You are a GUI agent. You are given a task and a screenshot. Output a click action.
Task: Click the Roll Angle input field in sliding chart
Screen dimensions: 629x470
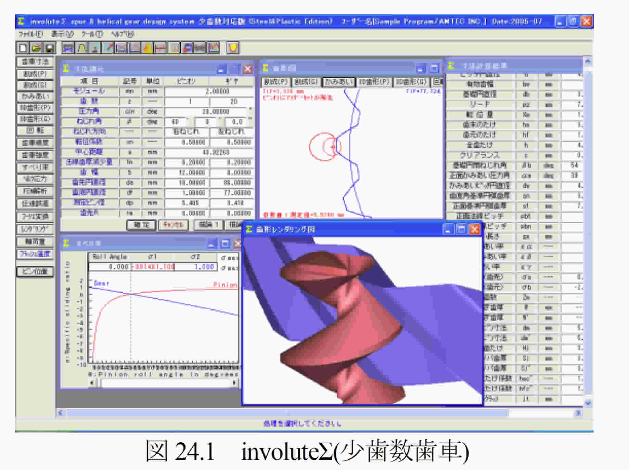[110, 267]
